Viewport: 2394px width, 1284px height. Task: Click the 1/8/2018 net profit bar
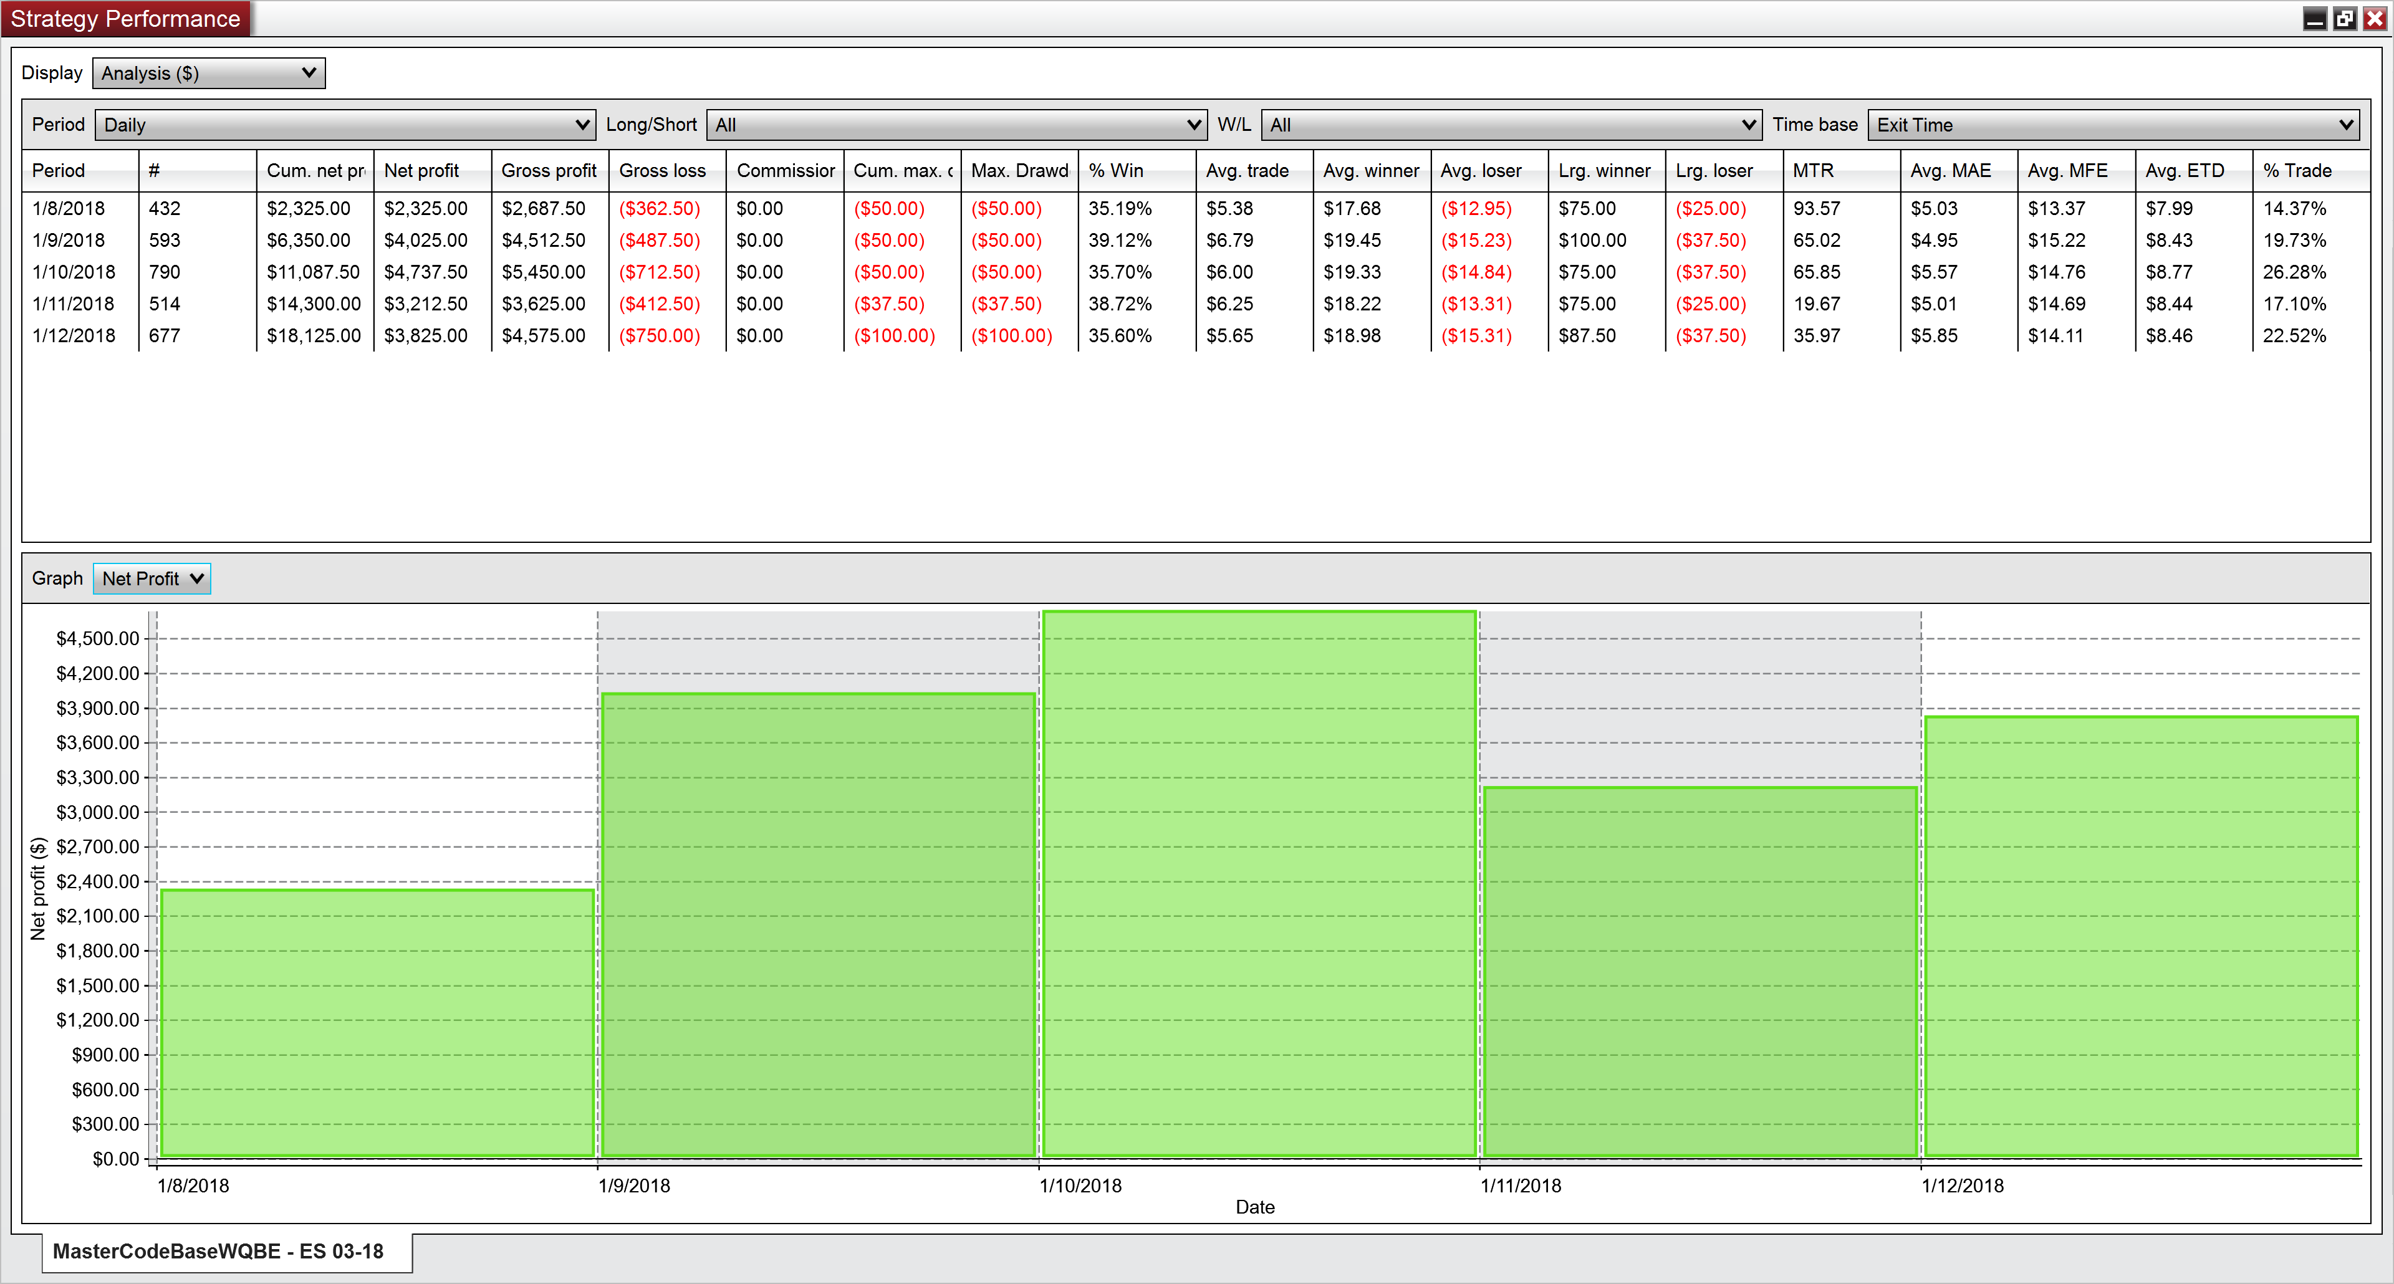coord(377,1024)
